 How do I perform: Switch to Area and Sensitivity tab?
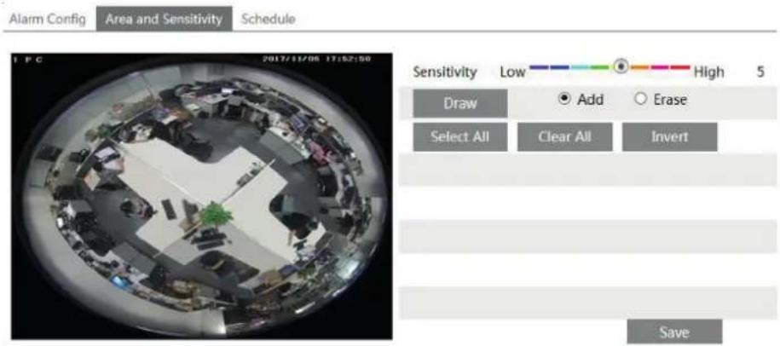coord(165,19)
